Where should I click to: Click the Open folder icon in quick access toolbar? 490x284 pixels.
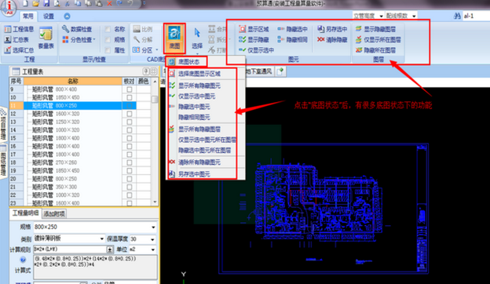pyautogui.click(x=35, y=3)
